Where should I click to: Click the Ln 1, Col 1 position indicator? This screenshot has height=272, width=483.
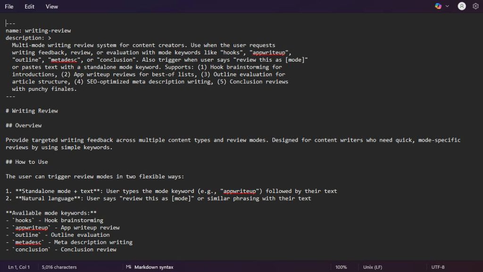coord(19,267)
